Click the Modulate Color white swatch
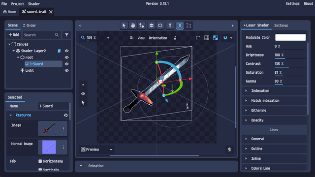The image size is (315, 177). (x=290, y=37)
